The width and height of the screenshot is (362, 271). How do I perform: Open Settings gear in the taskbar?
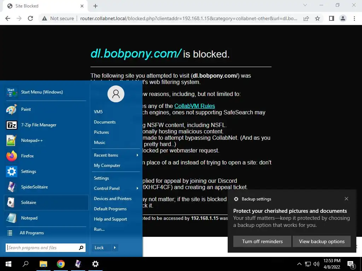pyautogui.click(x=95, y=264)
